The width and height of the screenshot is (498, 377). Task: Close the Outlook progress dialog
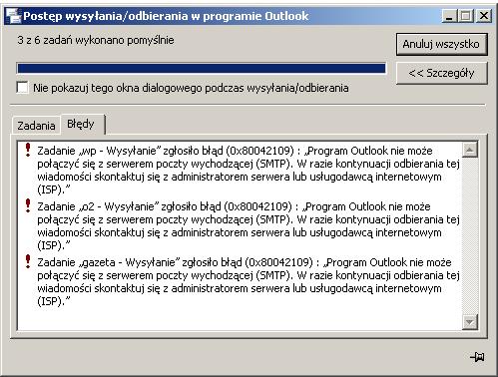point(483,16)
